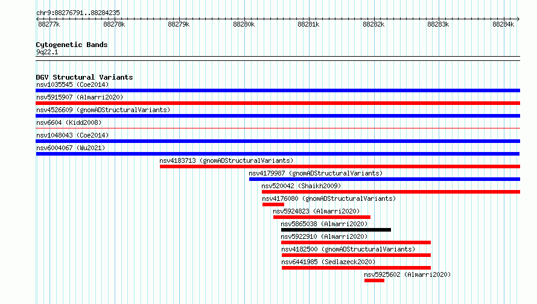This screenshot has height=304, width=537.
Task: Click the nsv6604 (Kidd2008) label
Action: tap(69, 122)
